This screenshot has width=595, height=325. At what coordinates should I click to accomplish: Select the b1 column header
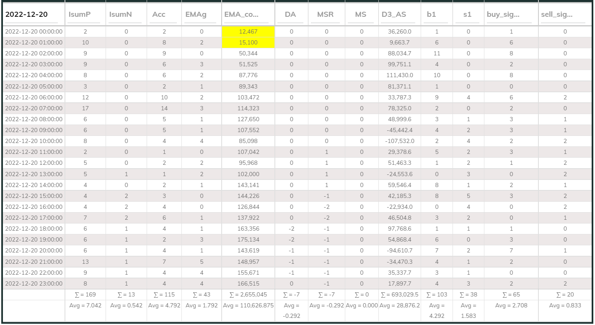[x=431, y=15]
